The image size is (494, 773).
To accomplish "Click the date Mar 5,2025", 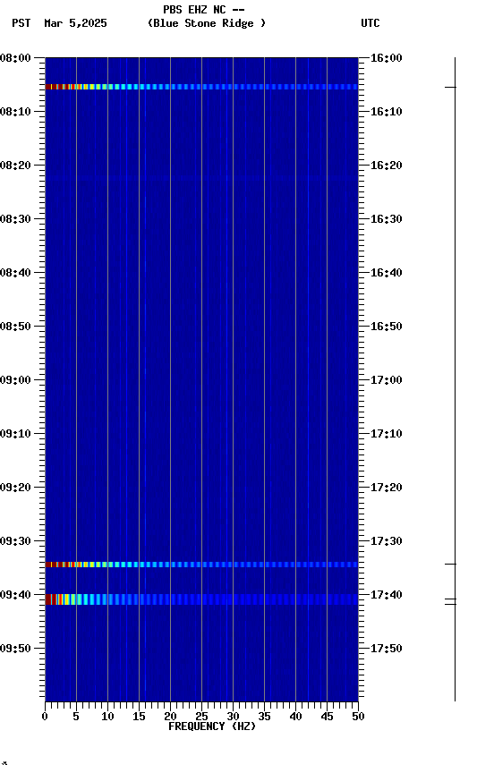I will click(x=75, y=23).
